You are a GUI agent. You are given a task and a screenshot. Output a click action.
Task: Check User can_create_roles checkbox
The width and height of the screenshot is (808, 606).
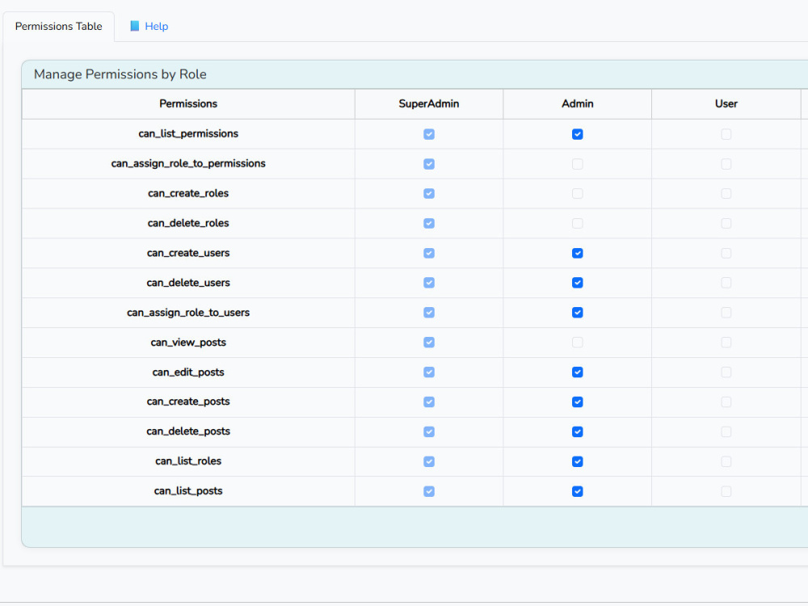pos(726,194)
